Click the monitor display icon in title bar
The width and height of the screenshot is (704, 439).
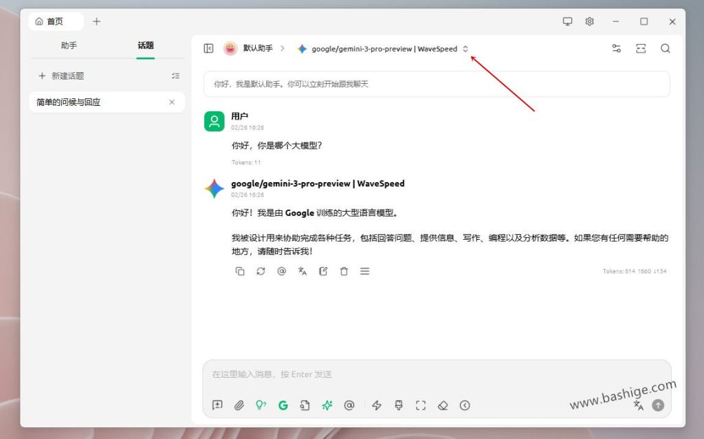click(x=567, y=21)
